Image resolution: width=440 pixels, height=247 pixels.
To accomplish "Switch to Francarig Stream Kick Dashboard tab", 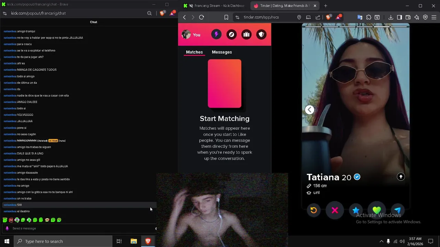I will pos(215,5).
